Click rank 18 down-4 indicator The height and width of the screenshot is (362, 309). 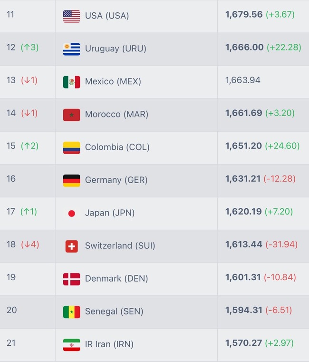coord(30,245)
